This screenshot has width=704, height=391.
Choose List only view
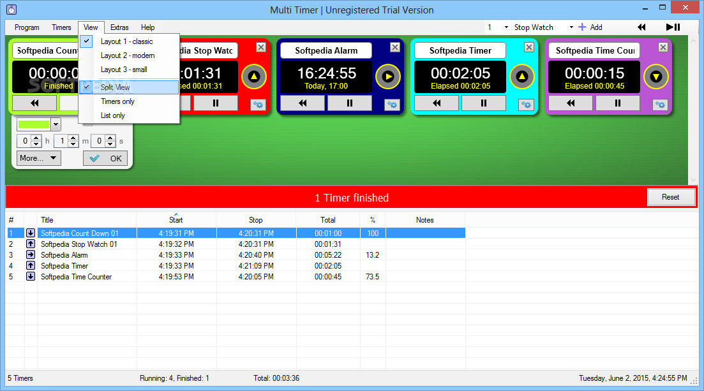click(x=130, y=115)
